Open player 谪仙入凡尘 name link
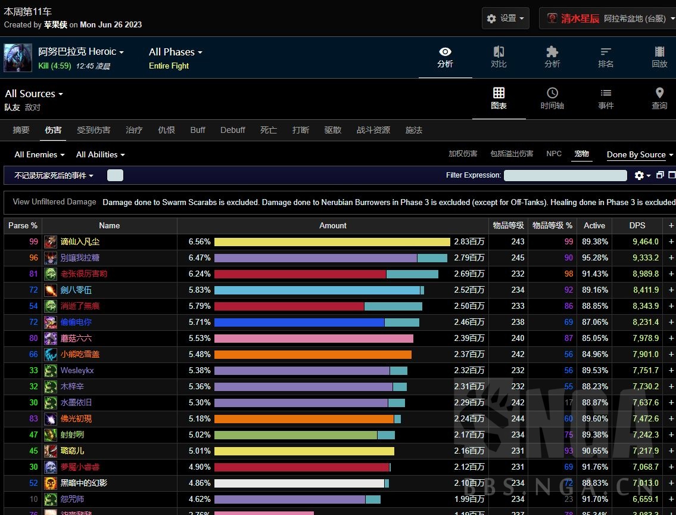Image resolution: width=676 pixels, height=515 pixels. [x=80, y=242]
